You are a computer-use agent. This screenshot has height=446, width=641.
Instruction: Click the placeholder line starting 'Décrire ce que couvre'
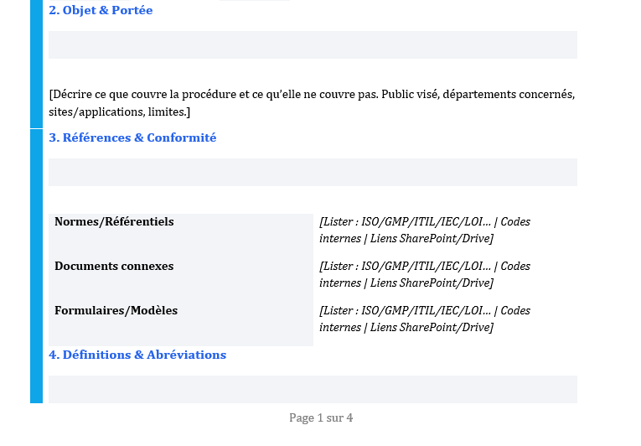[312, 94]
